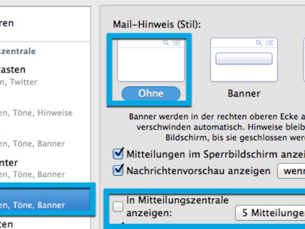Select sidebar app with Töne, Hinweise subtitle
The width and height of the screenshot is (305, 229).
[45, 106]
